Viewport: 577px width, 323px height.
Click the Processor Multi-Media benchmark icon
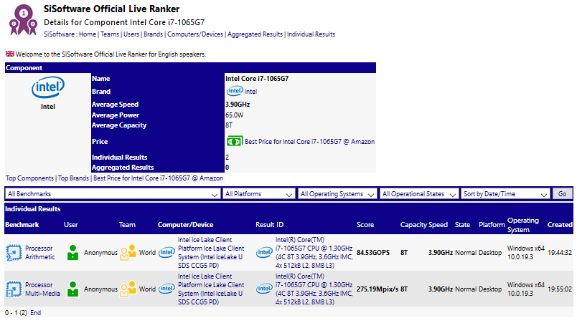(14, 289)
